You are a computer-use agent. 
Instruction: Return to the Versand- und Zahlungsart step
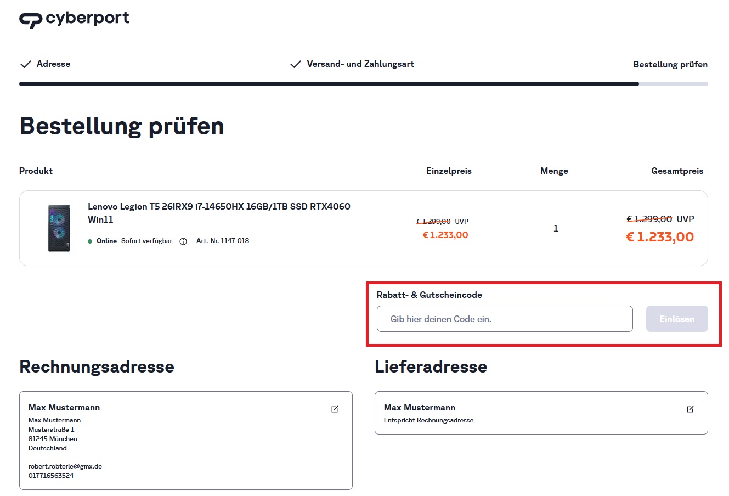click(x=360, y=64)
